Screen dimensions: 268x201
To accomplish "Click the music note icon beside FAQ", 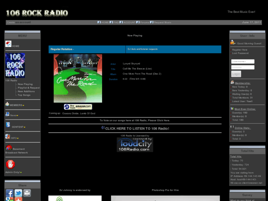I will (x=111, y=22).
